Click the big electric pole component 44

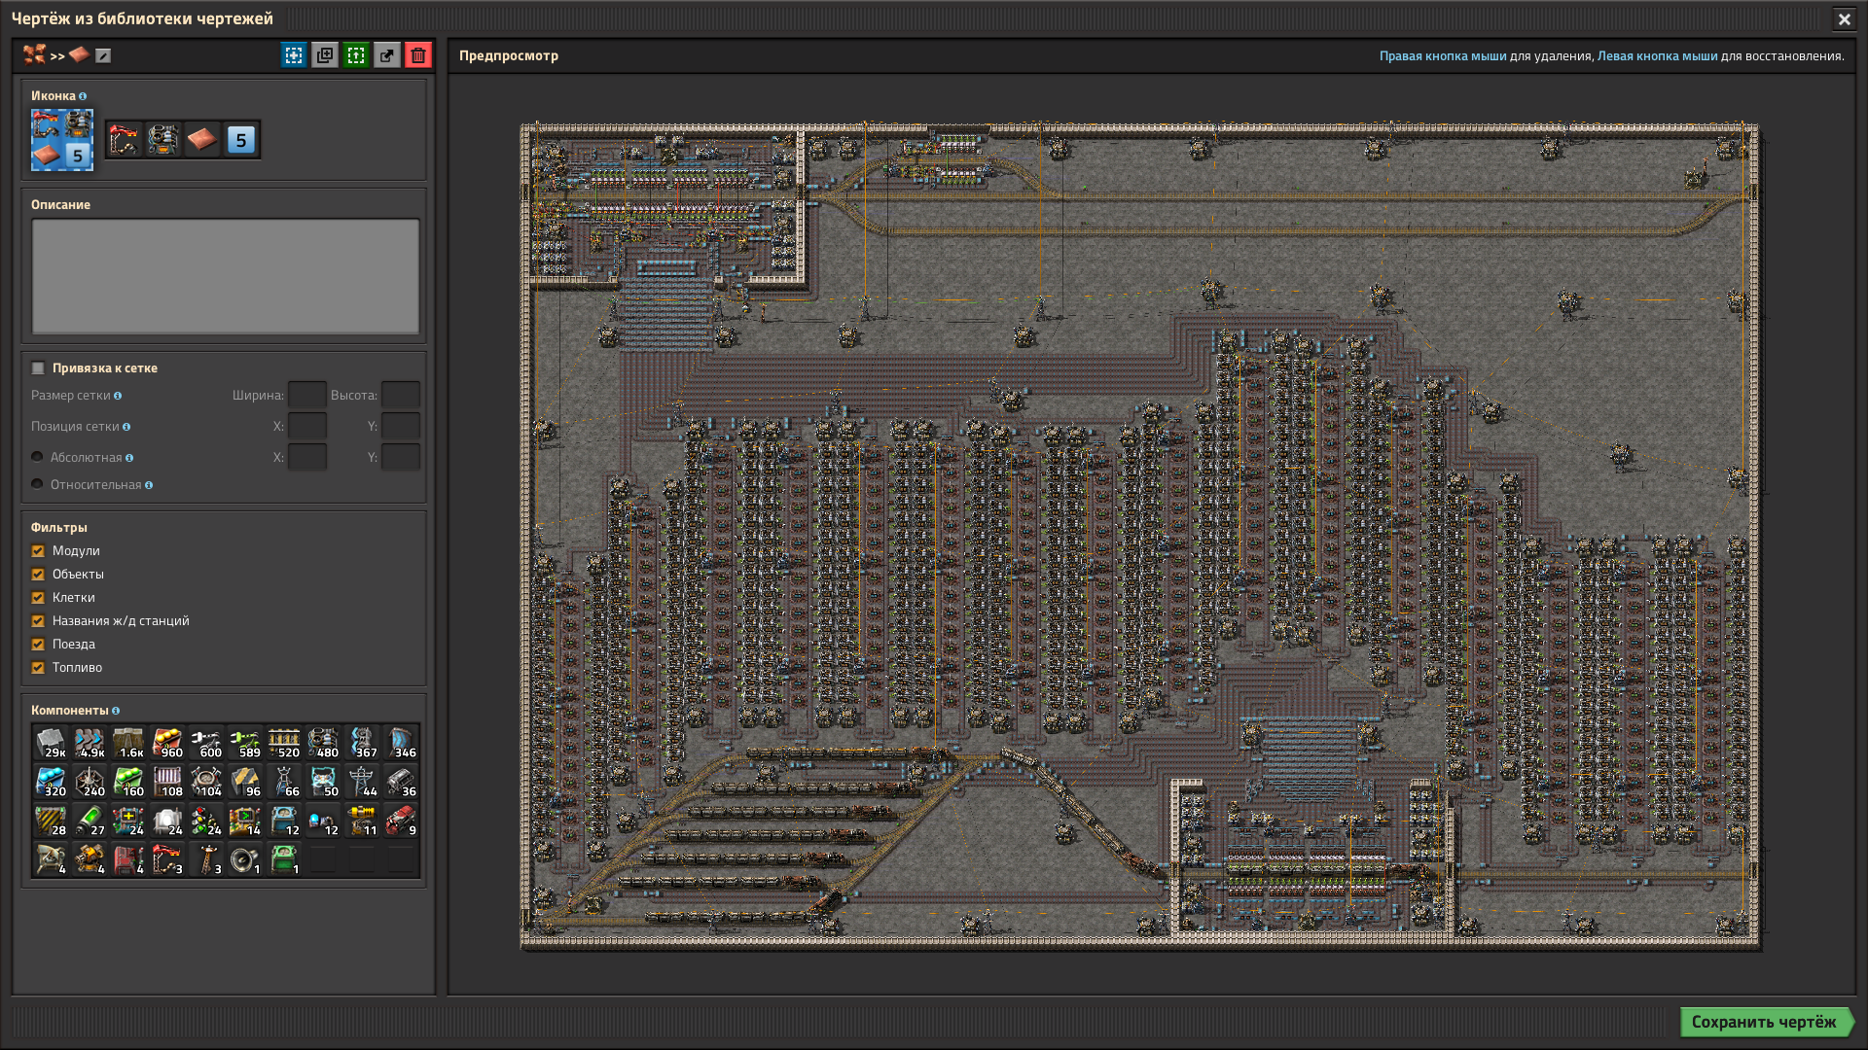362,782
